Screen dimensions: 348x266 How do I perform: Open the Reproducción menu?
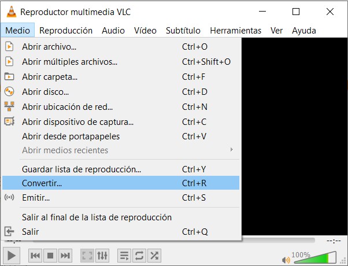pos(66,31)
